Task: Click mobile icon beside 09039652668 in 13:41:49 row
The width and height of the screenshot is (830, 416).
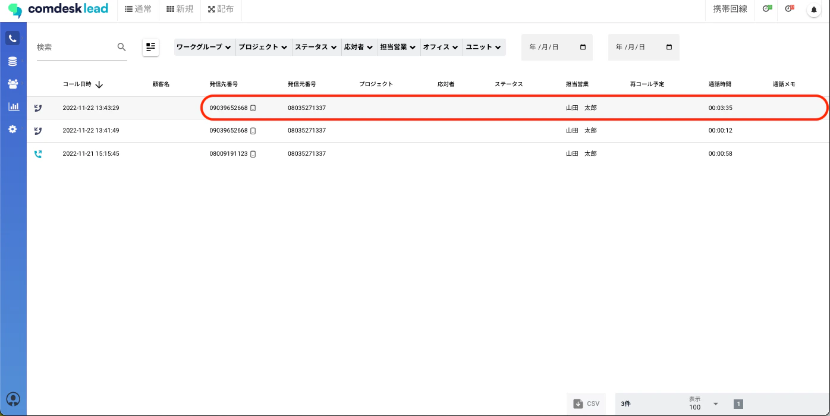Action: pyautogui.click(x=253, y=131)
